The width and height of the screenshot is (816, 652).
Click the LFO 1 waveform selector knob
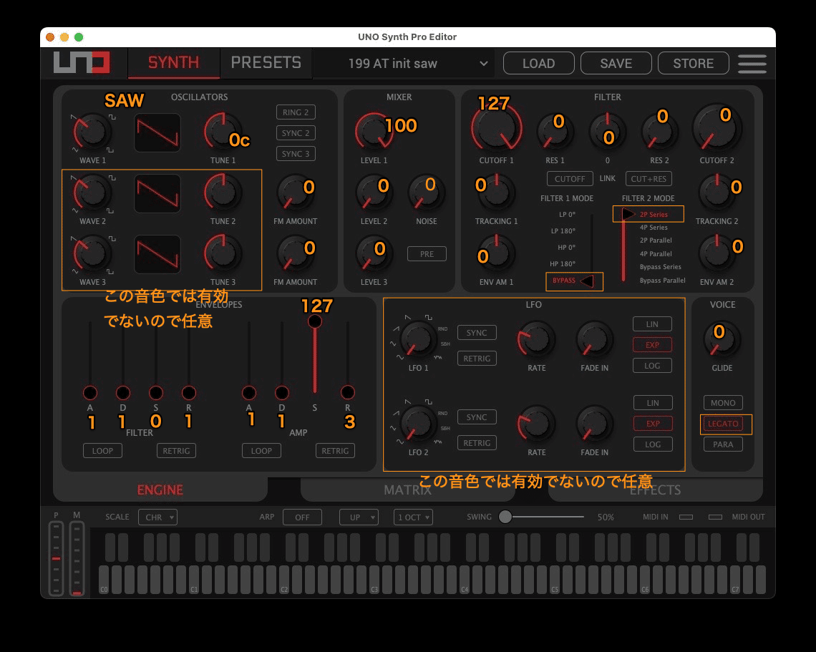418,339
